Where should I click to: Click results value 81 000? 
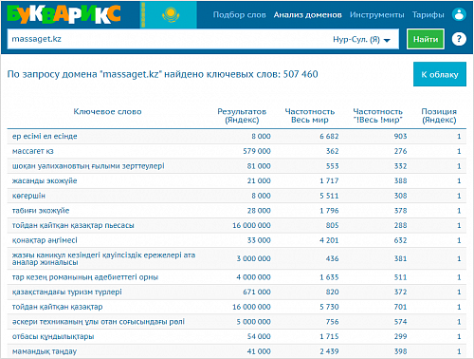pyautogui.click(x=259, y=166)
